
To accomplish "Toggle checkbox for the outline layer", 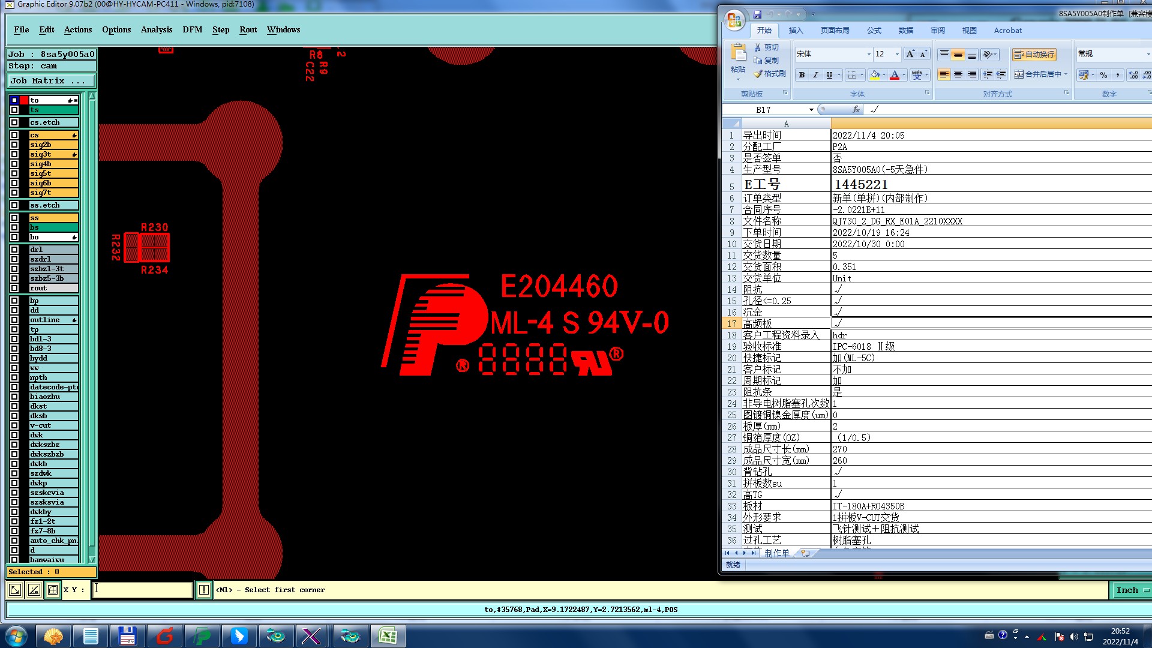I will point(14,320).
